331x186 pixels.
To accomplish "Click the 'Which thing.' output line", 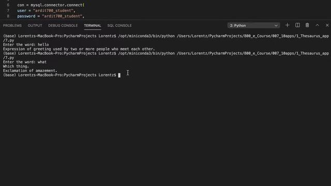I will click(16, 66).
